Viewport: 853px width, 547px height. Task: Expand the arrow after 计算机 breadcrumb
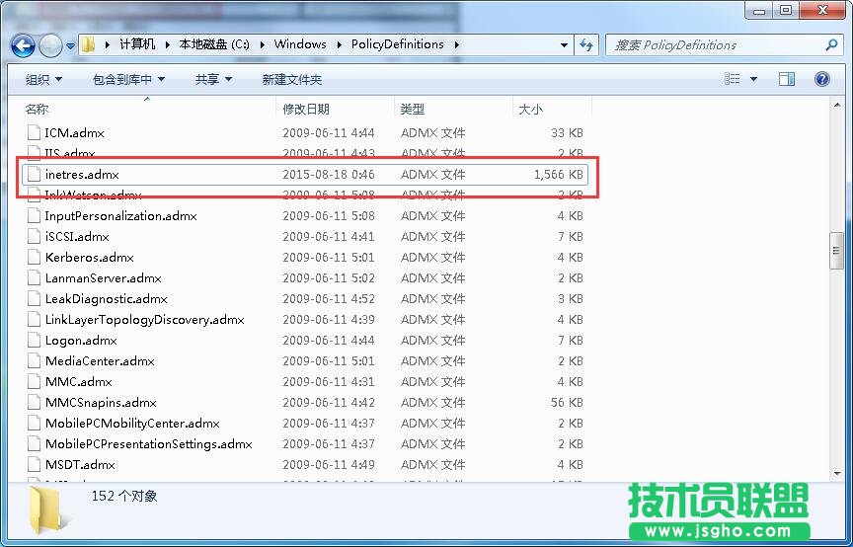coord(167,44)
